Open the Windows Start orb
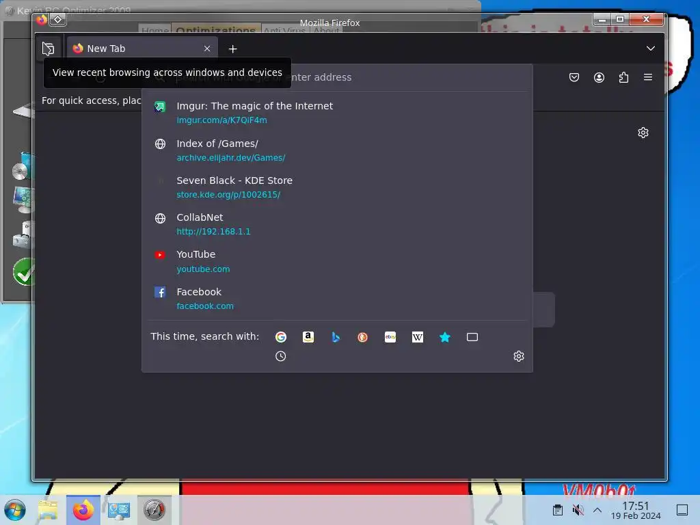The height and width of the screenshot is (525, 700). pyautogui.click(x=15, y=510)
